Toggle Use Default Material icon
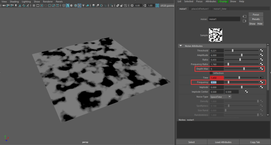Screen dimensions: 271x145 (x=72, y=6)
